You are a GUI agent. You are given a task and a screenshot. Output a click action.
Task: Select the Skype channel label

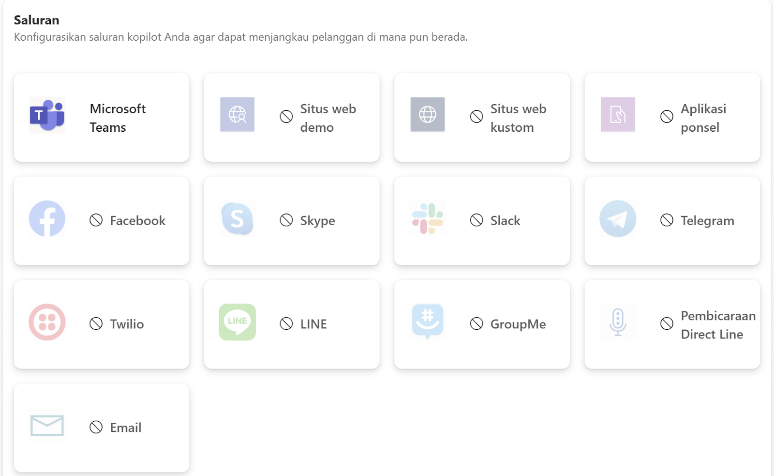[317, 221]
